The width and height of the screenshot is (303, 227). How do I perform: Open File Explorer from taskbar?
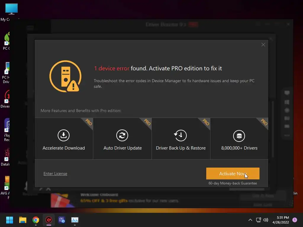(22, 220)
